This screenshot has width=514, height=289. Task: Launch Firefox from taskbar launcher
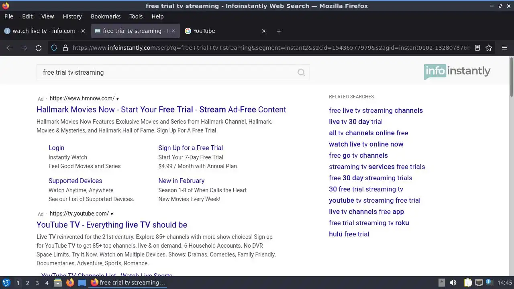point(70,283)
